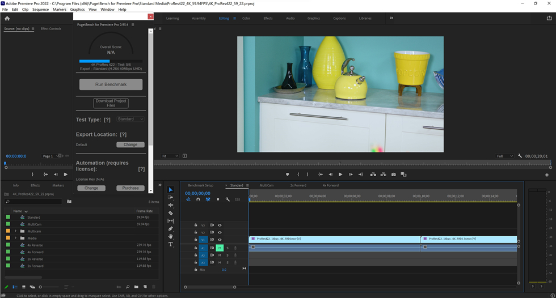
Task: Switch to the MultiCam sequence tab
Action: (266, 185)
